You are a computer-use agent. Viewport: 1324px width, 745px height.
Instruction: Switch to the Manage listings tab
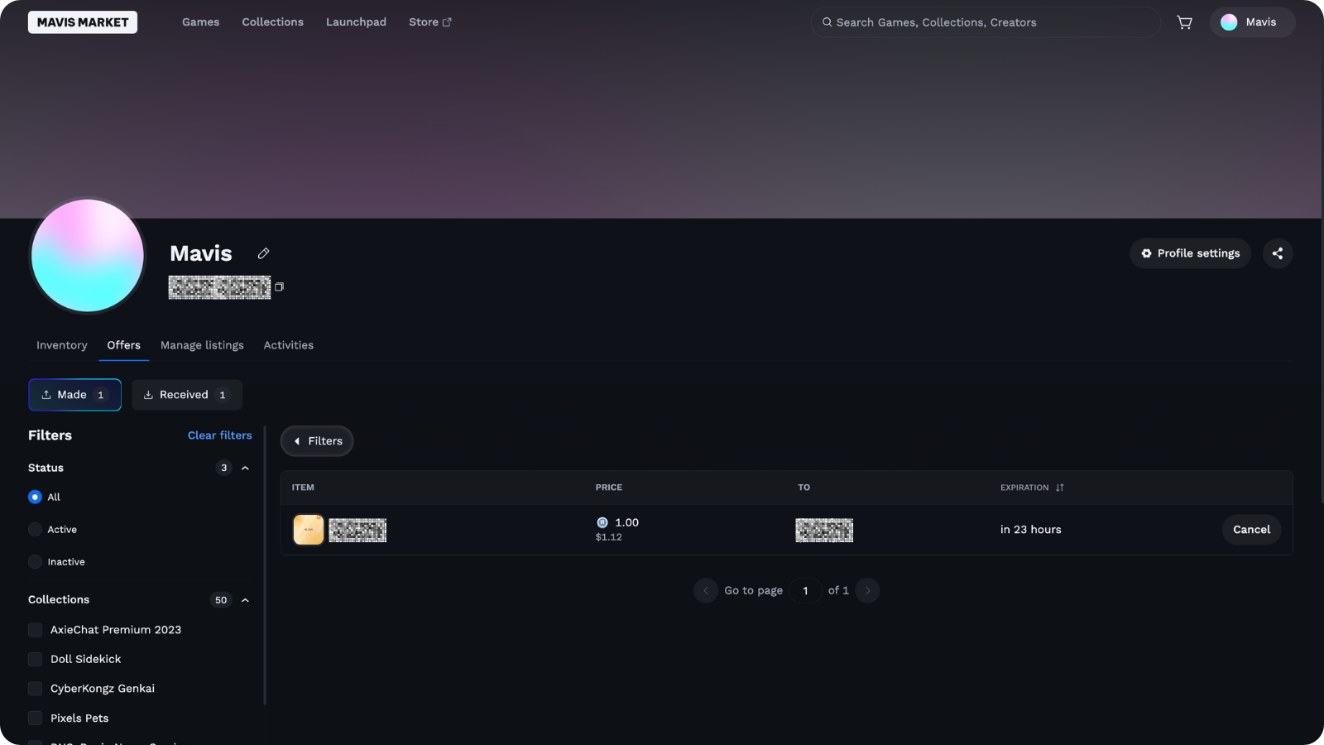[x=202, y=345]
